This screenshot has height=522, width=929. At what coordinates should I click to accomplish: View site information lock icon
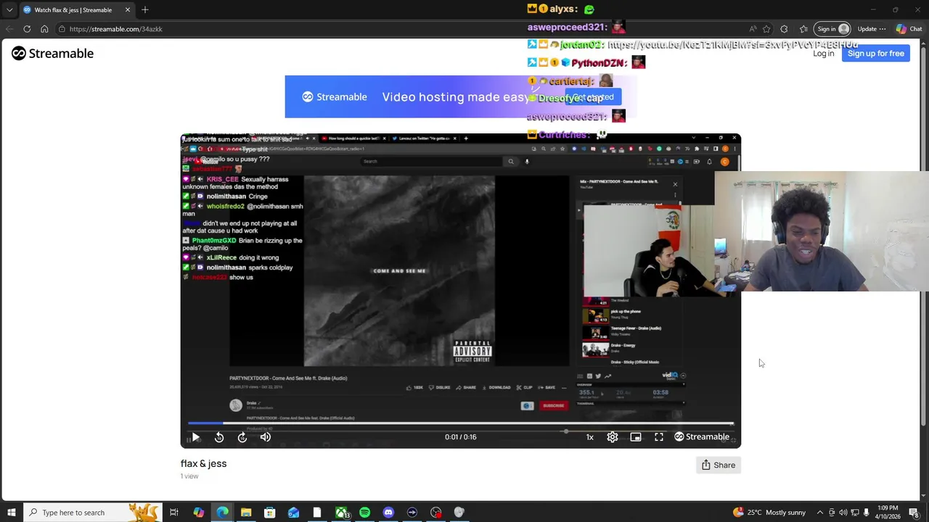pos(62,29)
